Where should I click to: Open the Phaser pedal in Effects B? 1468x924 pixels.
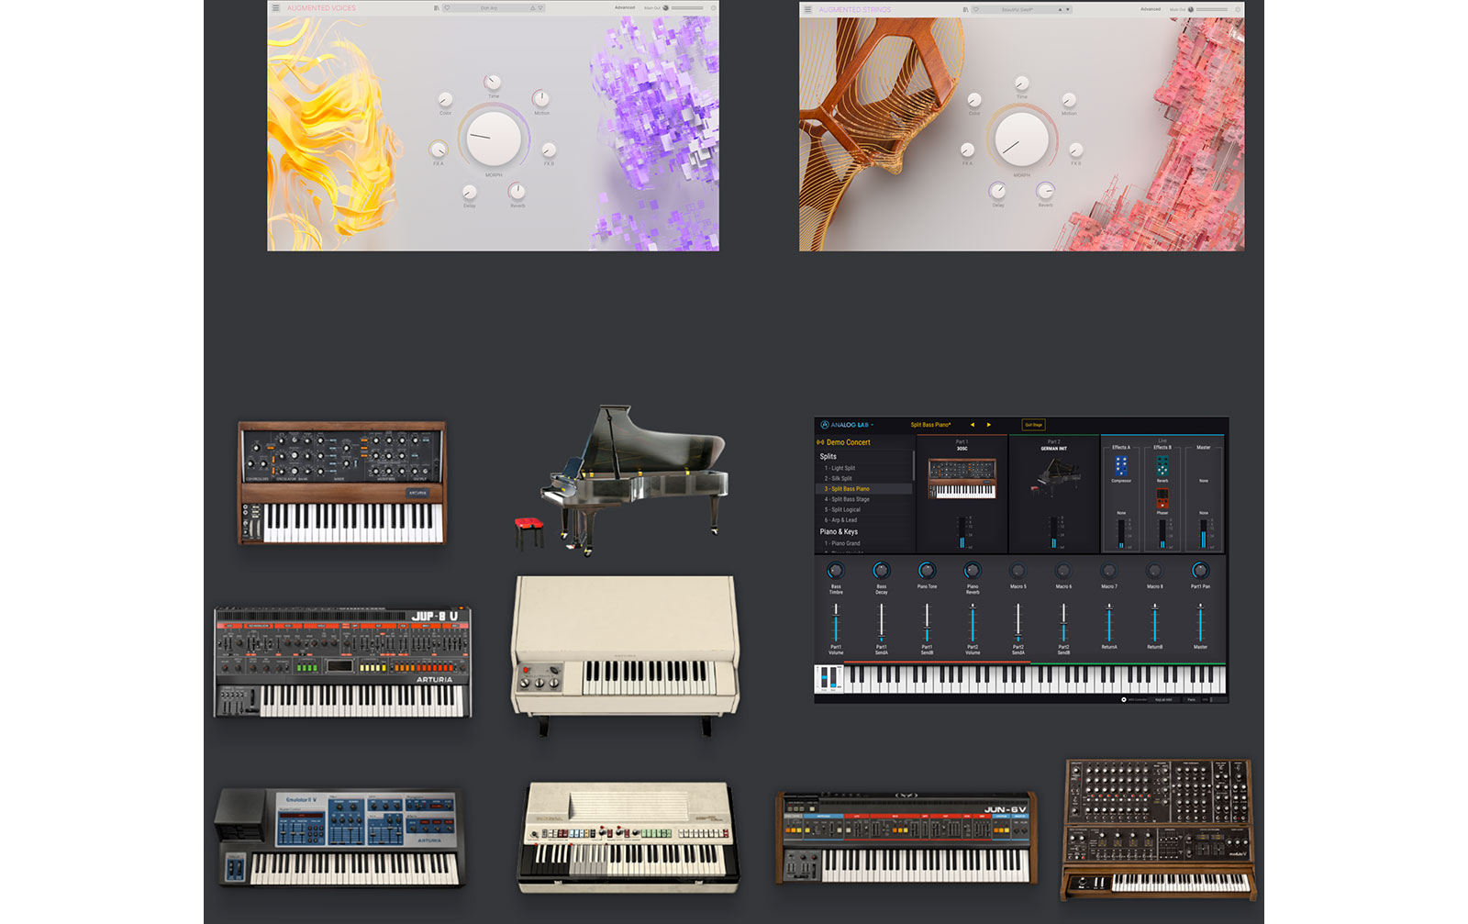click(x=1162, y=498)
